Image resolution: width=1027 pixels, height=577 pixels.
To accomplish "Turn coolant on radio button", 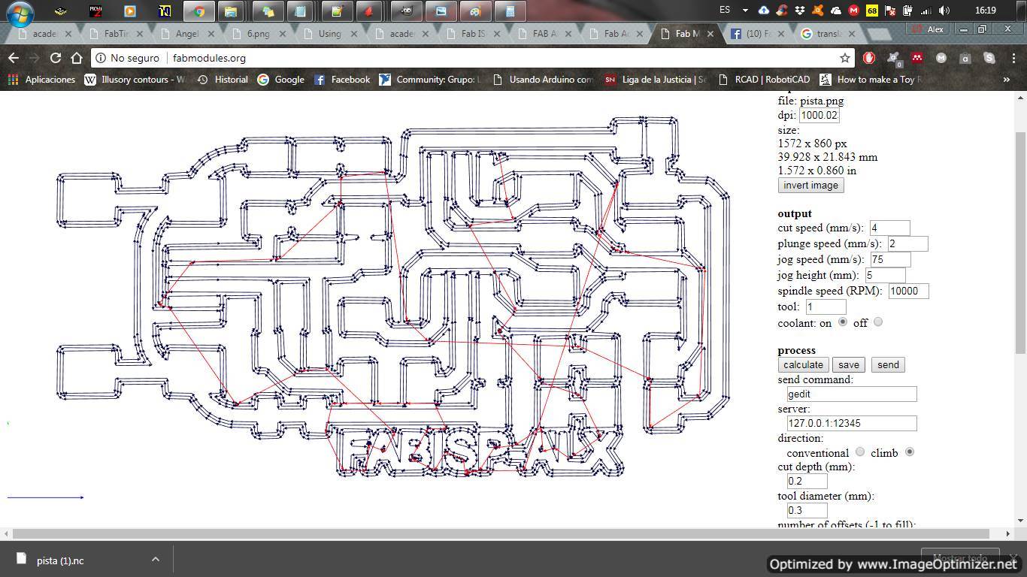I will click(x=843, y=322).
